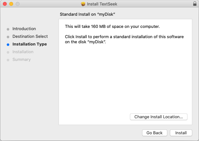199x141 pixels.
Task: Minimize the installer with the yellow button
Action: (11, 4)
